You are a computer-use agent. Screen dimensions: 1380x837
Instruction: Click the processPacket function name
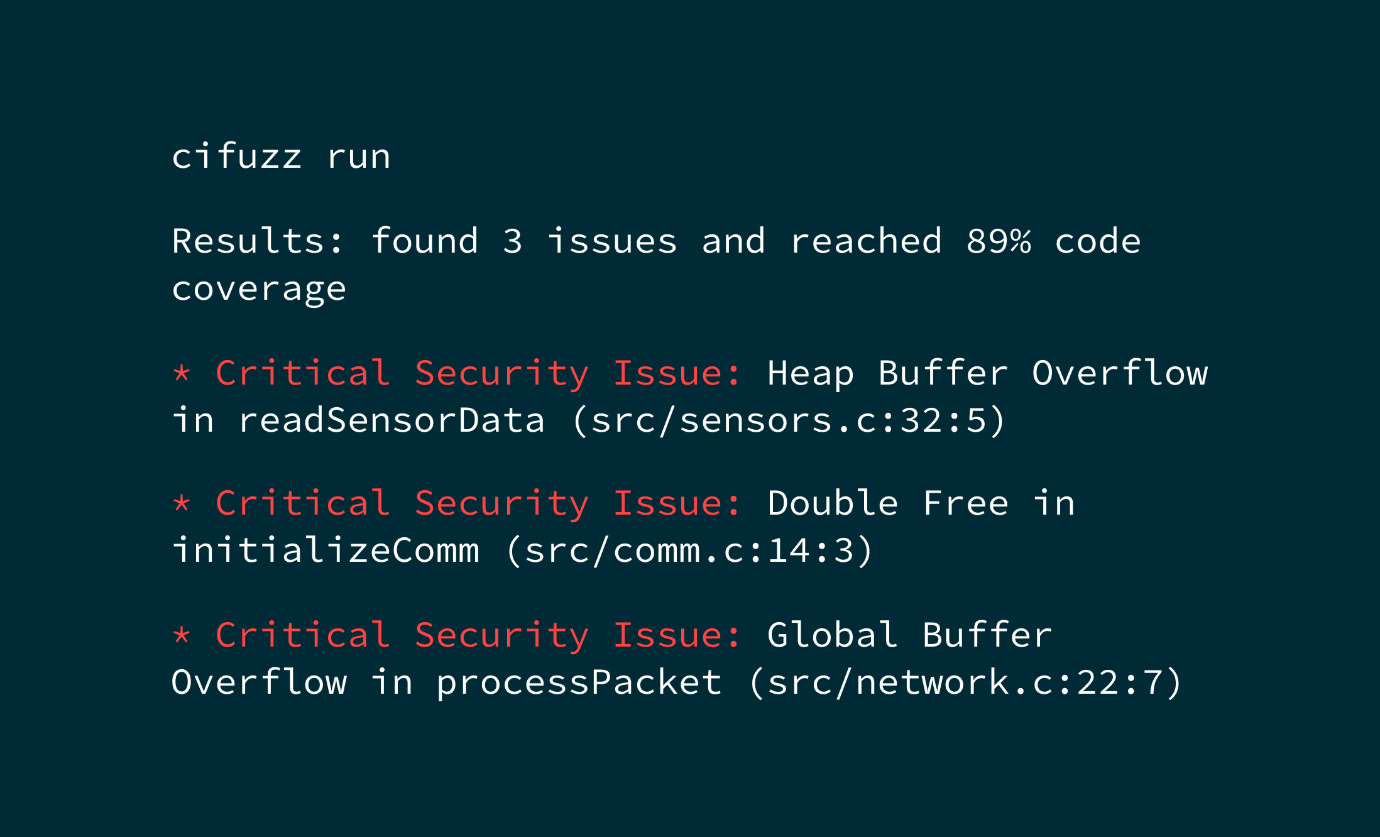[579, 682]
